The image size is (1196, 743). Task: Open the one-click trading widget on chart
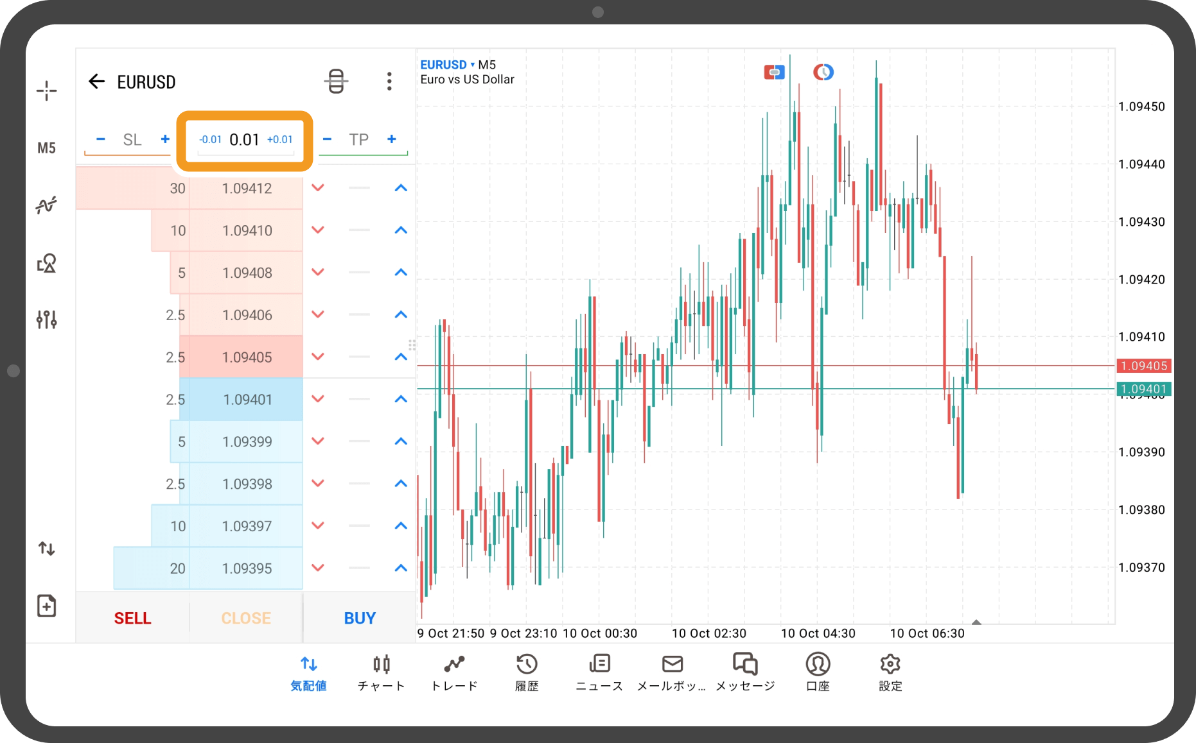point(774,72)
